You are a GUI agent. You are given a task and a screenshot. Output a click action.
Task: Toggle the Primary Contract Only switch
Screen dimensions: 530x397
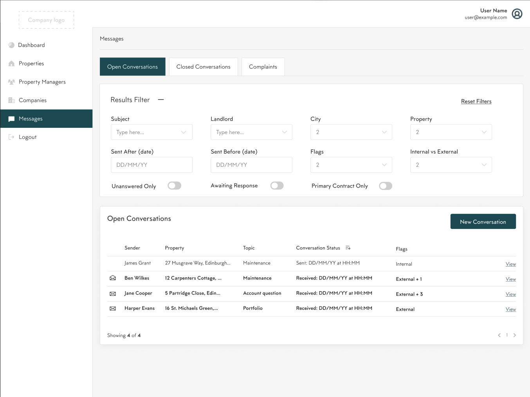point(386,186)
